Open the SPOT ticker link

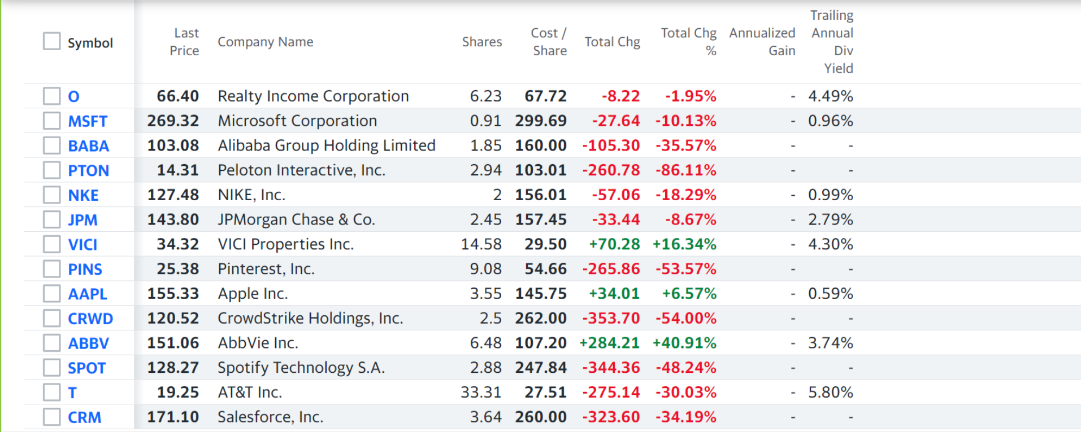click(87, 368)
